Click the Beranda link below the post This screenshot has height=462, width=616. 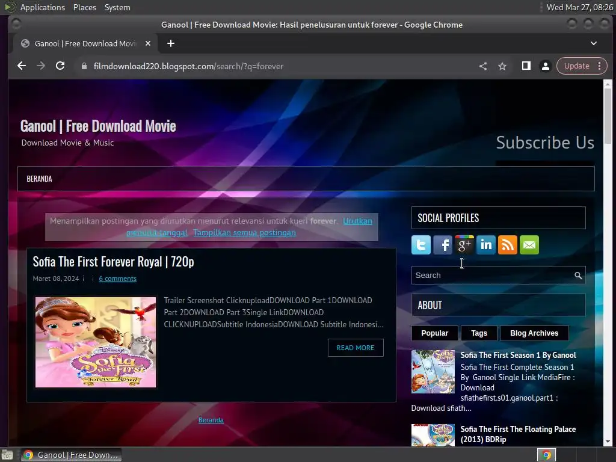pyautogui.click(x=211, y=420)
